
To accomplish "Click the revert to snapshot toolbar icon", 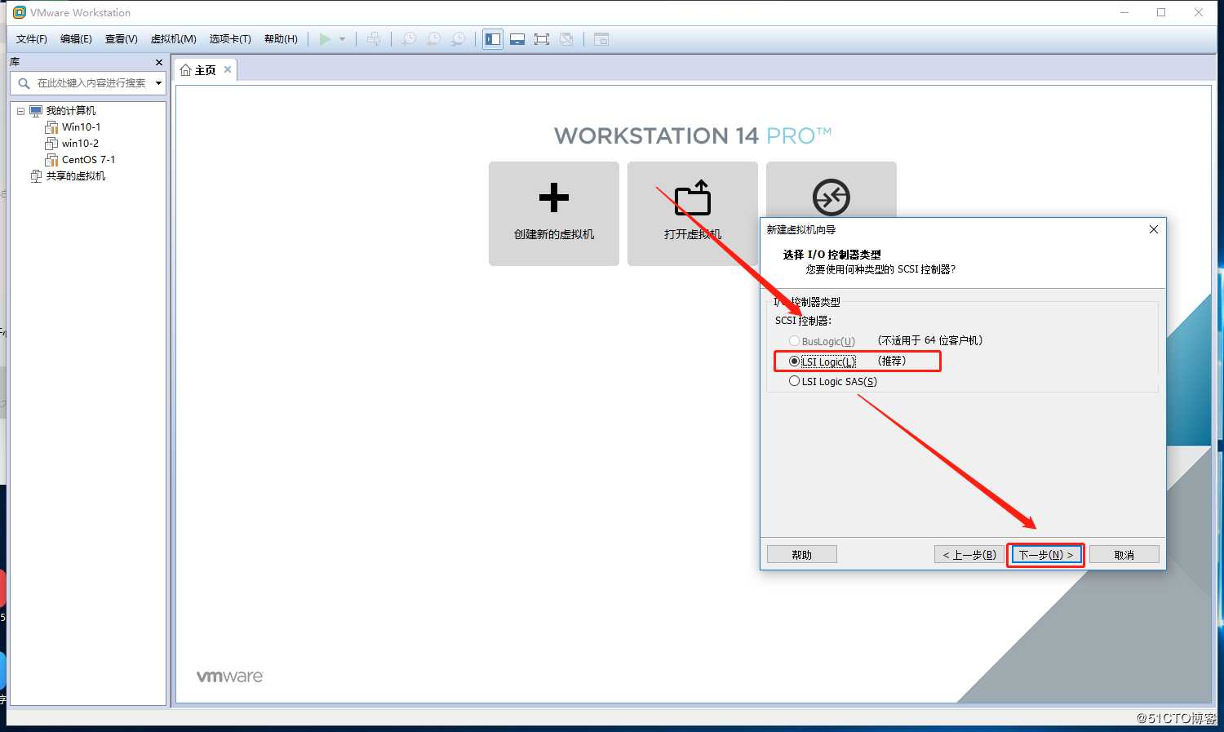I will (433, 39).
